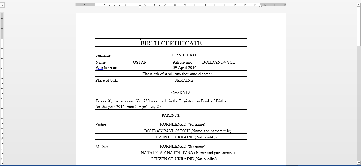Click the right indent marker on the ruler
This screenshot has height=166, width=361.
click(x=260, y=6)
